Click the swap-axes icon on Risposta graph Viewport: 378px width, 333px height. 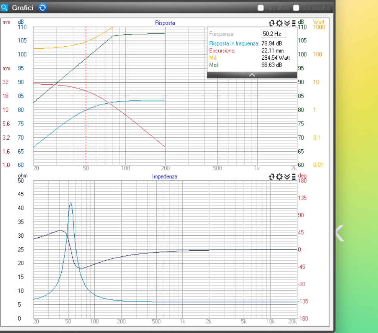272,23
